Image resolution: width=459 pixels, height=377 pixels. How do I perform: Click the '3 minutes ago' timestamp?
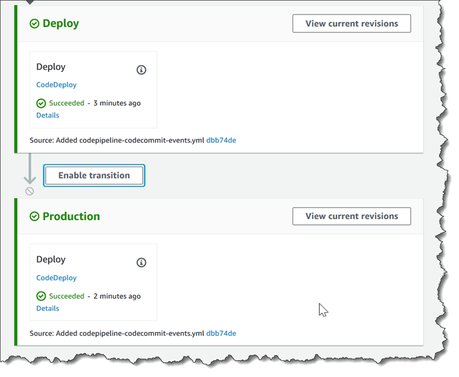click(117, 103)
